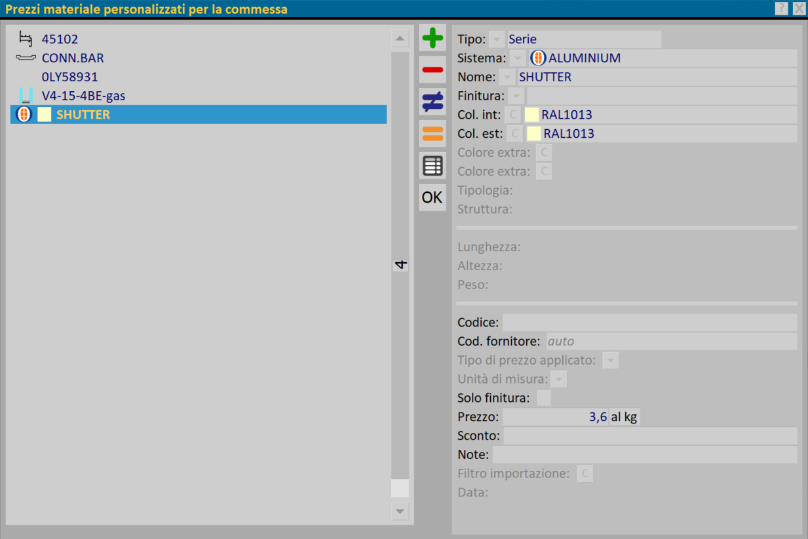Open the Finitura dropdown arrow

(x=516, y=96)
